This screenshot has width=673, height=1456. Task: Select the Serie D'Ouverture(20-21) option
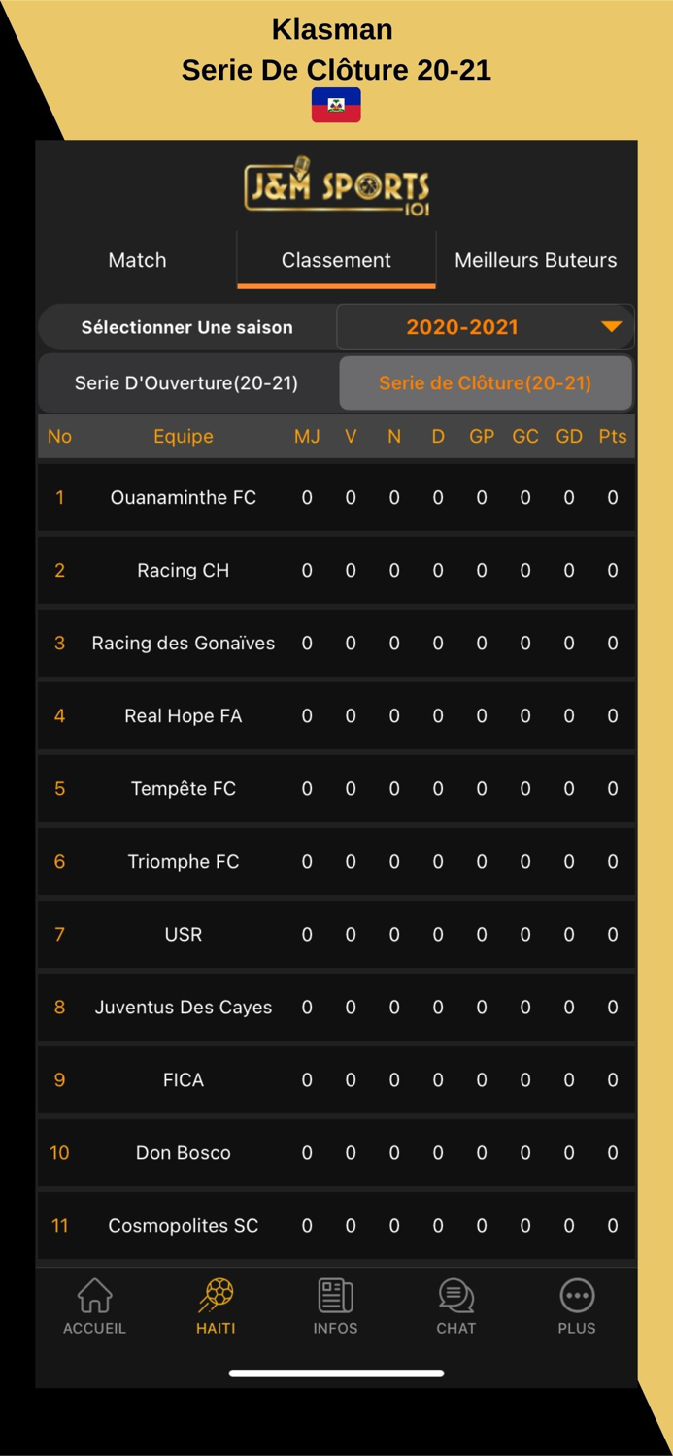(x=184, y=382)
